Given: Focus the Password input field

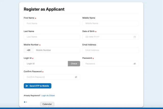Looking at the screenshot, I should click(111, 64).
